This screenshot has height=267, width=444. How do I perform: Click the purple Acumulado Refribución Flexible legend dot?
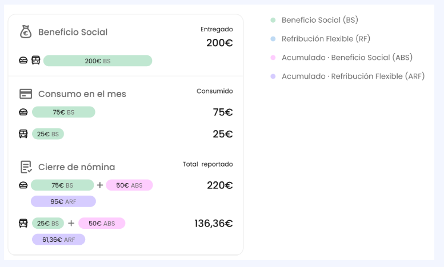pyautogui.click(x=273, y=76)
